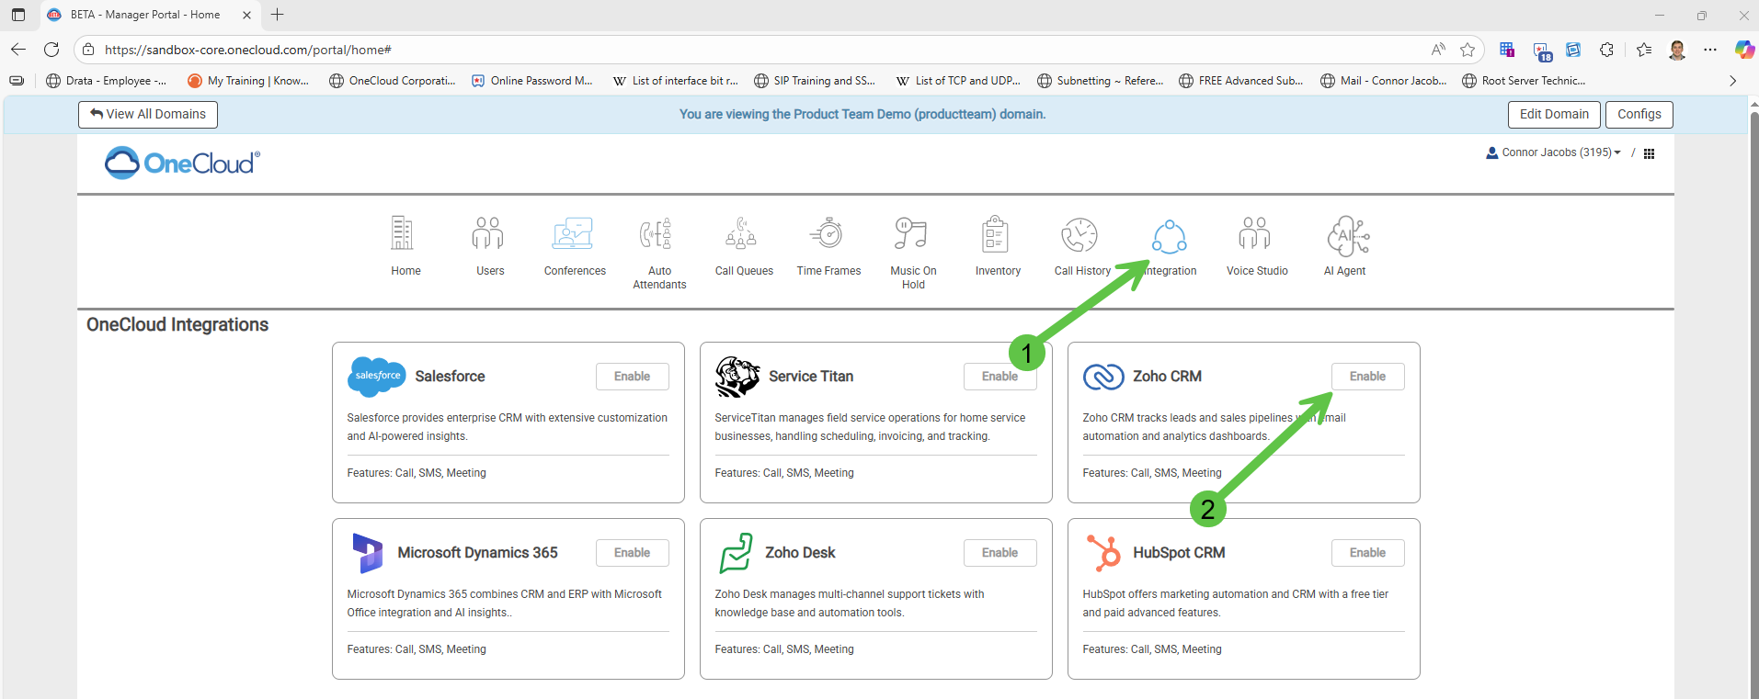The image size is (1759, 699).
Task: Enable the HubSpot CRM integration
Action: click(1367, 553)
